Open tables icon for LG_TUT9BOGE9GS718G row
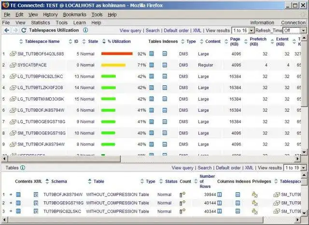This screenshot has width=309, height=225. (151, 122)
